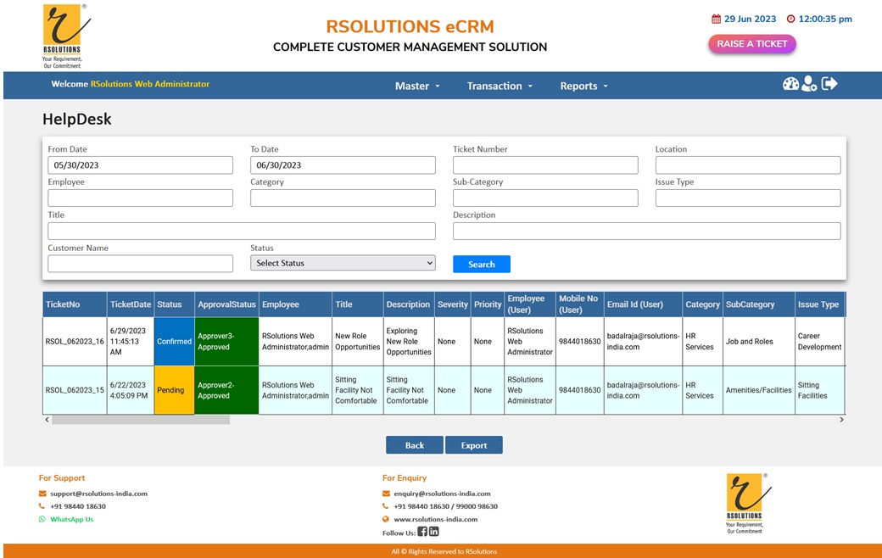Click the horizontal scrollbar under the table
This screenshot has width=882, height=558.
tap(141, 420)
